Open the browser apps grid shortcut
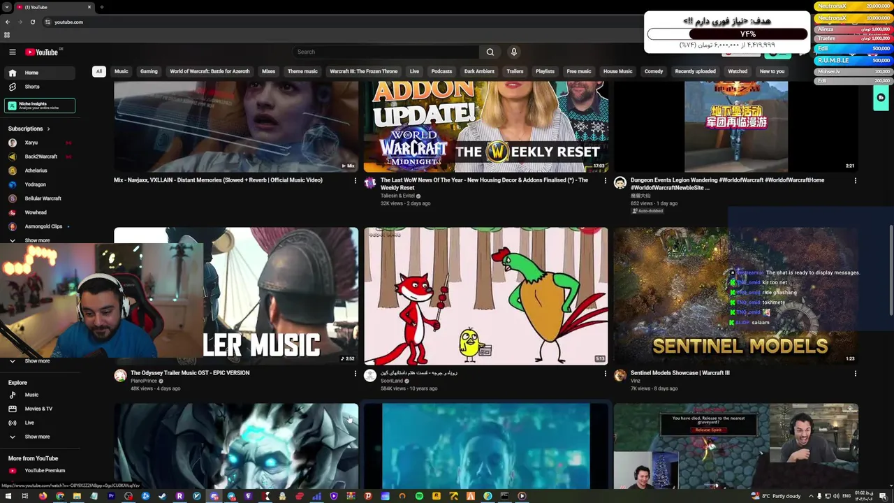Screen dimensions: 894x503 pyautogui.click(x=7, y=35)
